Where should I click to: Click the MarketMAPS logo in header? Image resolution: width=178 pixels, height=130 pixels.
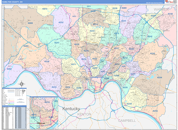point(171,2)
